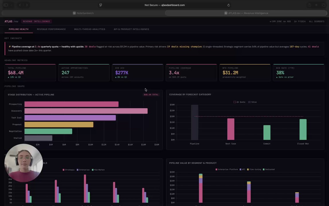Open the Share icon in the browser toolbar

(309, 5)
